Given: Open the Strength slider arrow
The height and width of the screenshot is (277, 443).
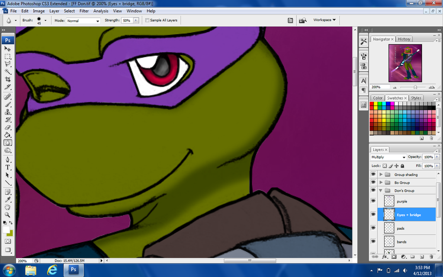Looking at the screenshot, I should tap(136, 20).
